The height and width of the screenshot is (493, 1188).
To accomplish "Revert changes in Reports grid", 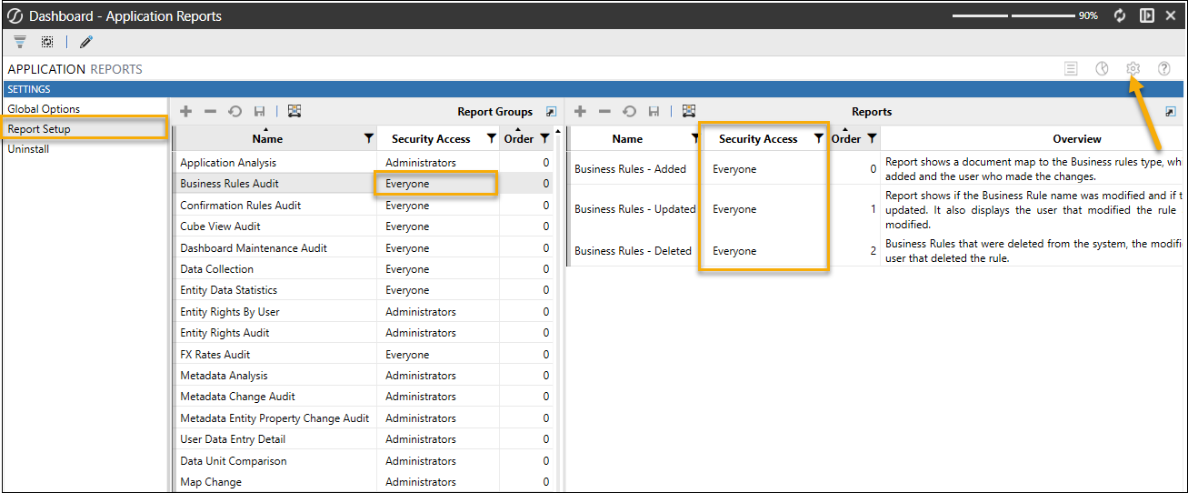I will click(629, 111).
